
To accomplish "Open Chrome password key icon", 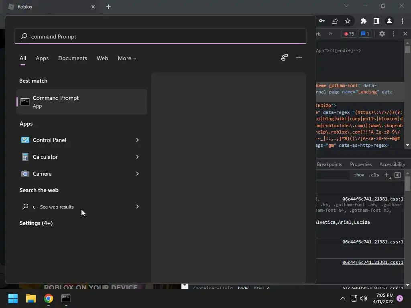I will [x=322, y=21].
